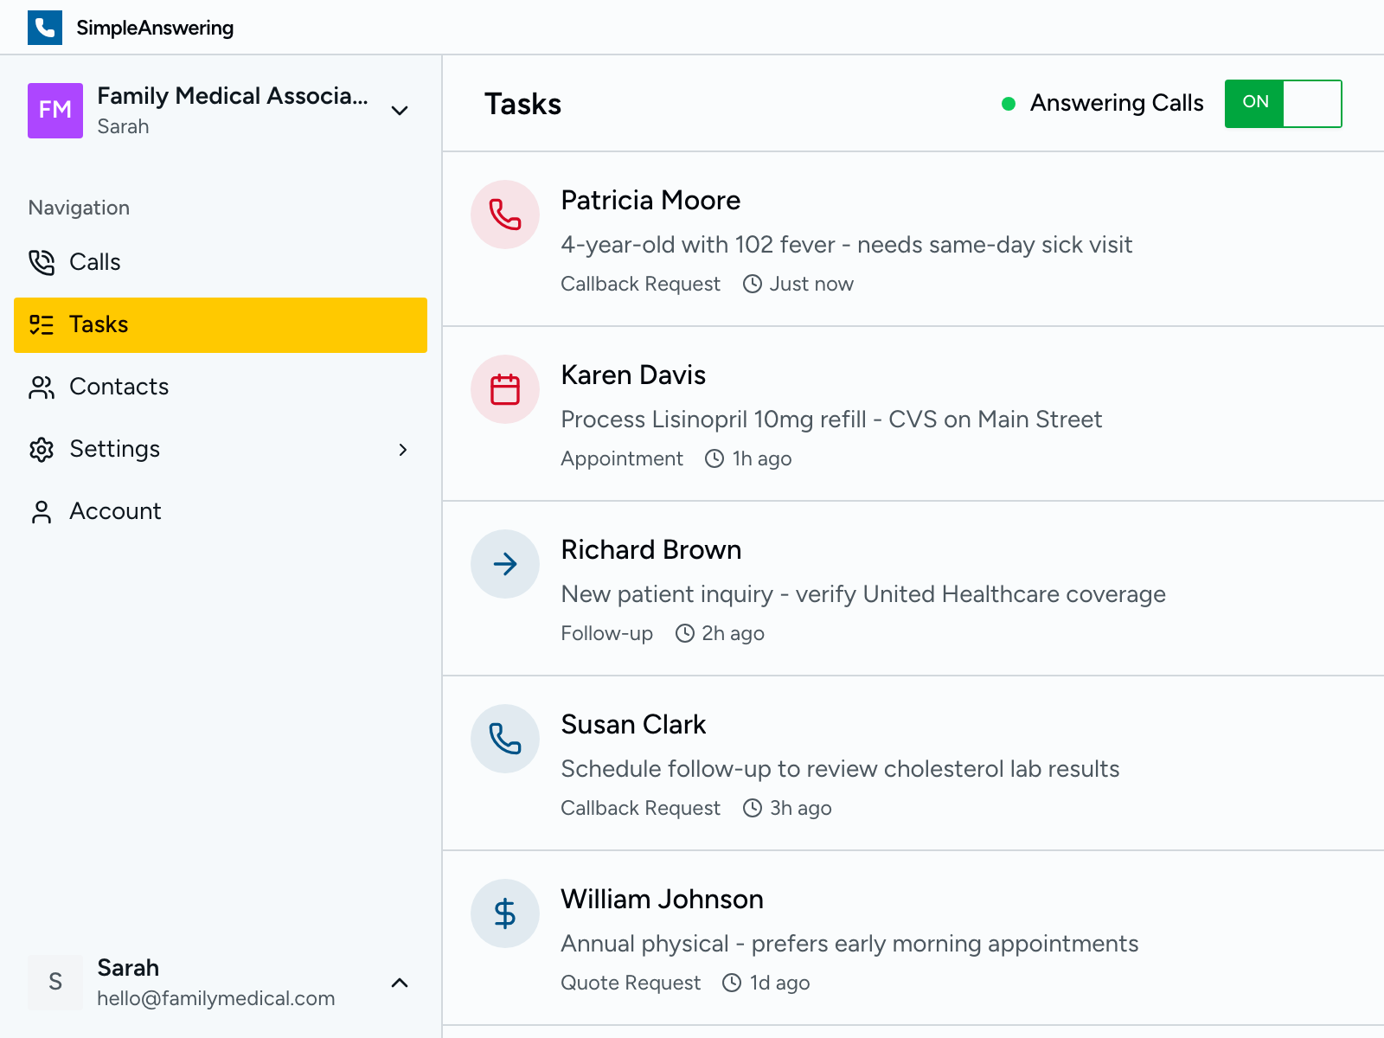The width and height of the screenshot is (1384, 1038).
Task: Select the Calls navigation icon
Action: tap(42, 262)
